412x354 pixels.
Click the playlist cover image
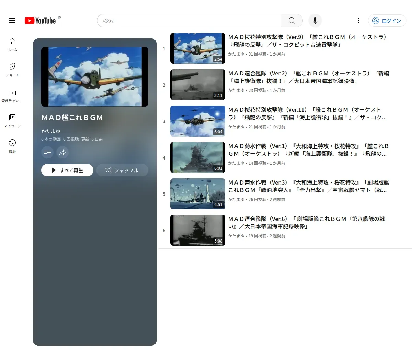tap(95, 76)
